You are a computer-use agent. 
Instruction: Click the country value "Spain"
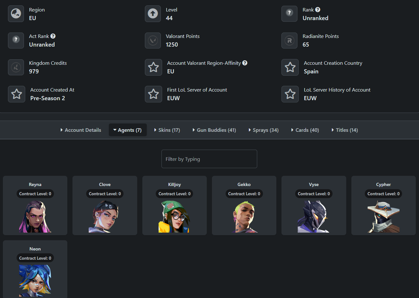tap(311, 71)
